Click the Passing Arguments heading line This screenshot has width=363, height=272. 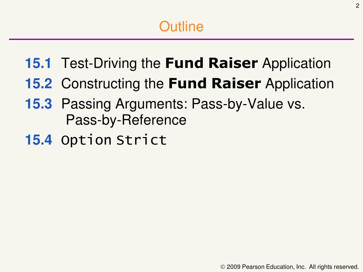tap(183, 104)
